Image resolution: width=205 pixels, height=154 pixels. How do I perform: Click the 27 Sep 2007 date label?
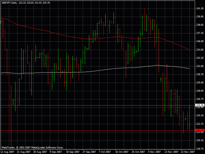coord(89,152)
